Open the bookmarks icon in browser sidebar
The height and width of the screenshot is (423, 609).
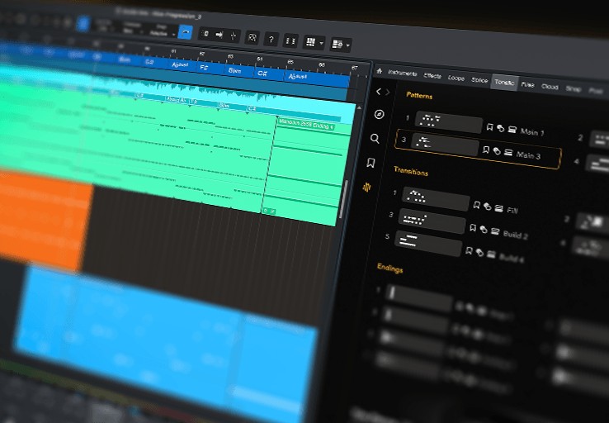click(x=372, y=163)
